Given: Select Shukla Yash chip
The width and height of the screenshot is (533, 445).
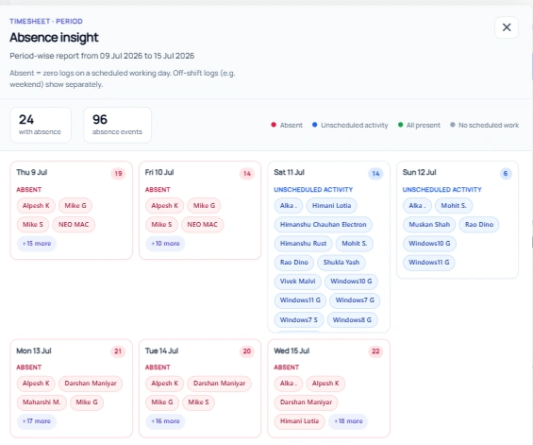Looking at the screenshot, I should 341,263.
